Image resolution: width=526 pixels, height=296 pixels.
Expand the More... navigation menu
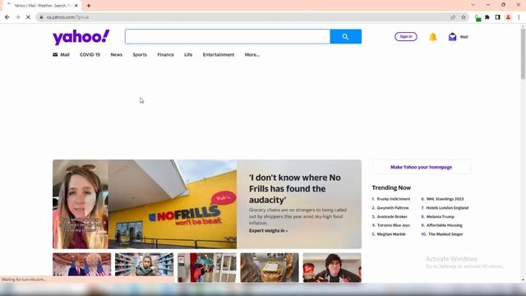pyautogui.click(x=252, y=55)
